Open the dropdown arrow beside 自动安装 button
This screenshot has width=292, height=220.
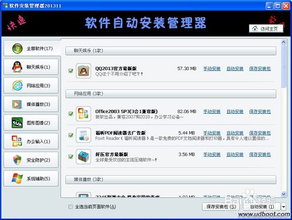[283, 207]
